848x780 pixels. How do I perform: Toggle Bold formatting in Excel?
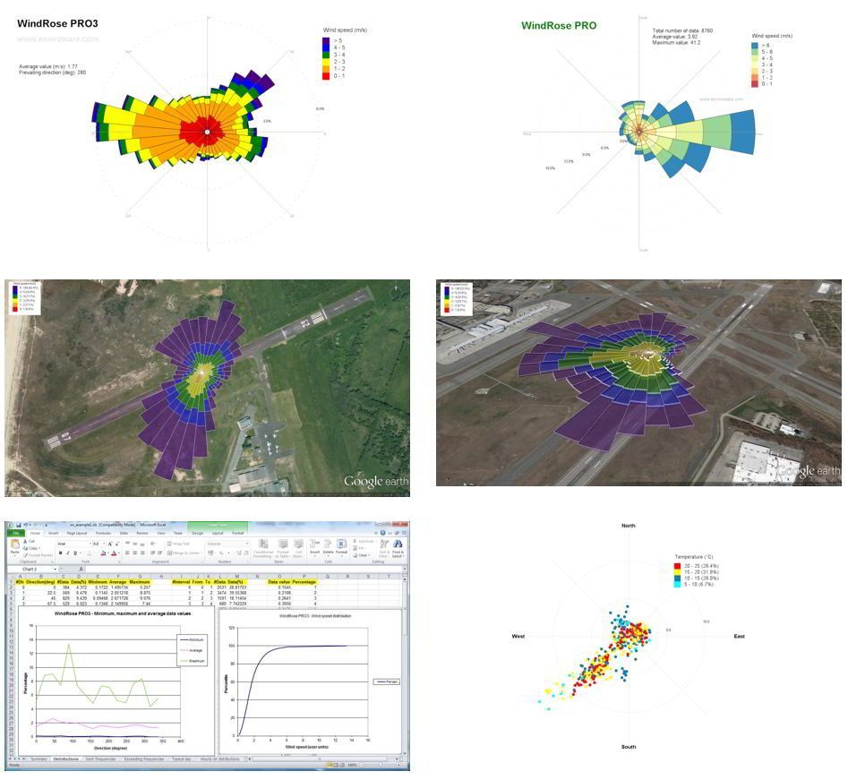click(61, 553)
